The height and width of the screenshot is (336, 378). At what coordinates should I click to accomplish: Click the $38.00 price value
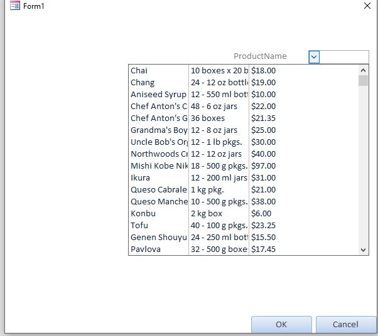pos(263,202)
